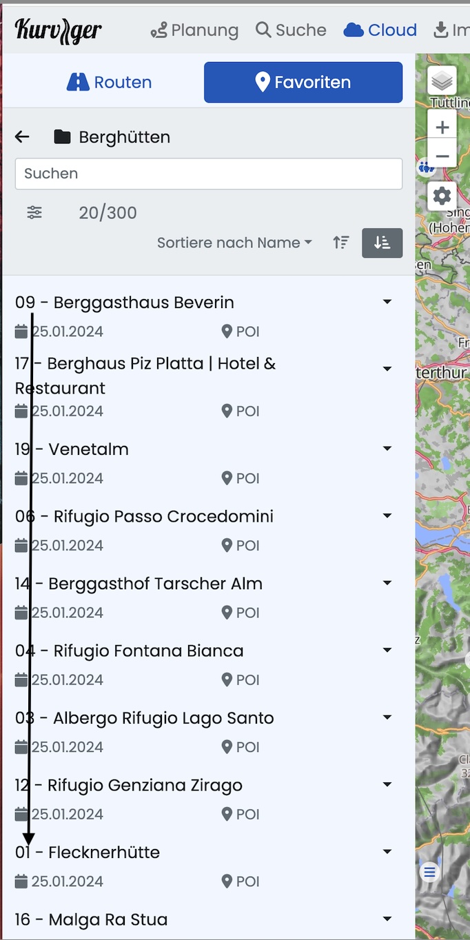Click the round blue list button on map
Screen dimensions: 470x940
[x=430, y=872]
